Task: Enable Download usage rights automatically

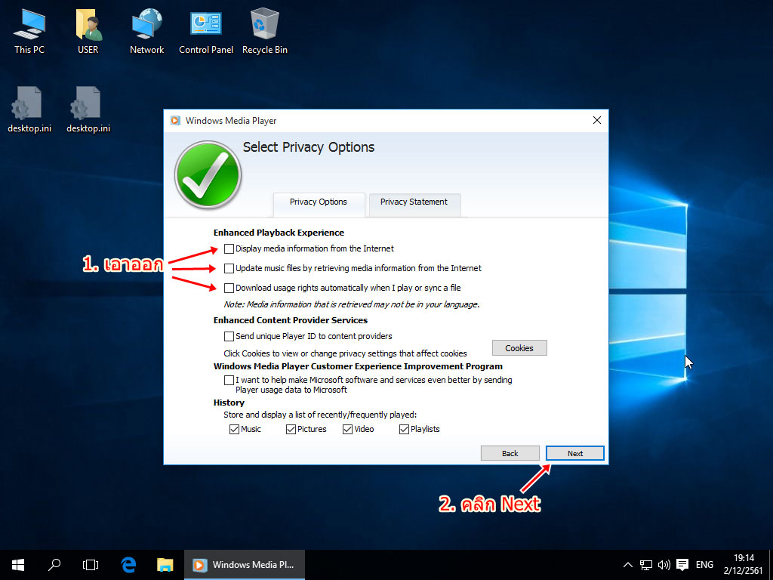Action: pyautogui.click(x=229, y=288)
